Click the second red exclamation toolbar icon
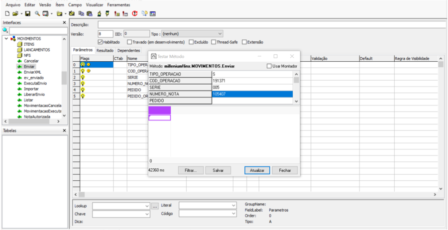This screenshot has width=448, height=230. pos(125,13)
